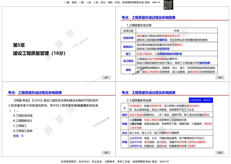The width and height of the screenshot is (231, 164).
Task: Click the red text '可变性最大'
Action: [135, 106]
